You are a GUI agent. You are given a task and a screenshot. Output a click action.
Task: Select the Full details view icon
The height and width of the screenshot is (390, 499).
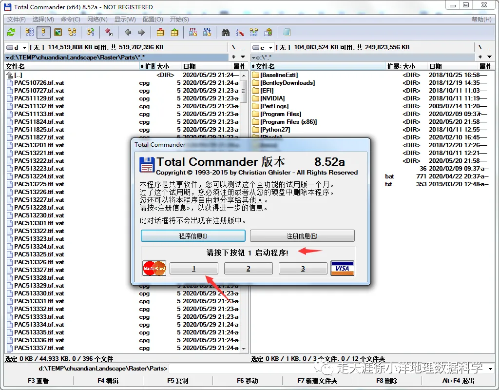43,32
